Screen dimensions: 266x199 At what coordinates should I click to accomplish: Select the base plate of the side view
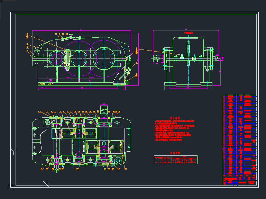[188, 84]
